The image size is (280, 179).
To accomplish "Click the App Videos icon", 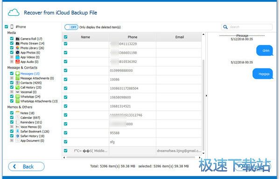I will click(18, 57).
